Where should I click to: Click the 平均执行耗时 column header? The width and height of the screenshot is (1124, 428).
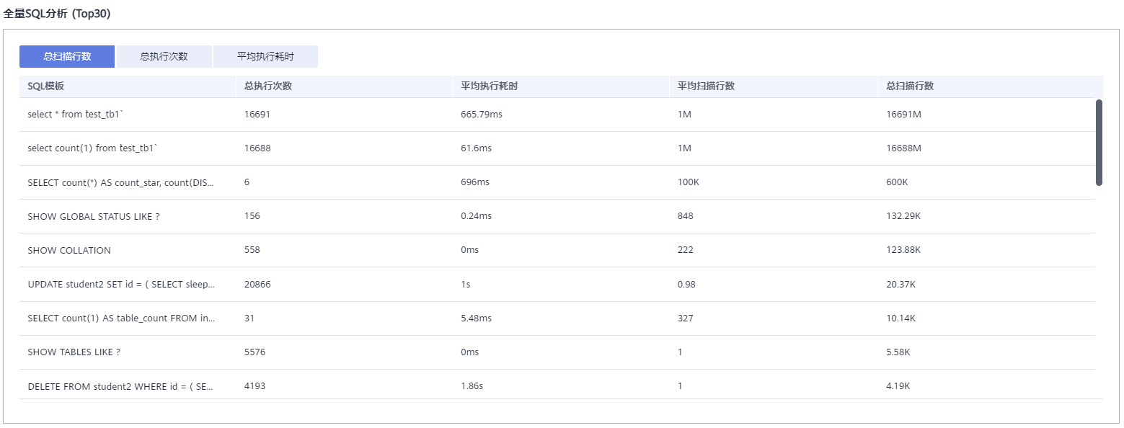[490, 86]
